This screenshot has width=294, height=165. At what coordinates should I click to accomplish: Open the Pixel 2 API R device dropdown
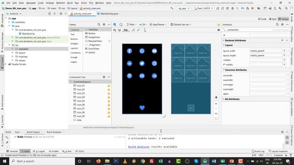pos(203,8)
